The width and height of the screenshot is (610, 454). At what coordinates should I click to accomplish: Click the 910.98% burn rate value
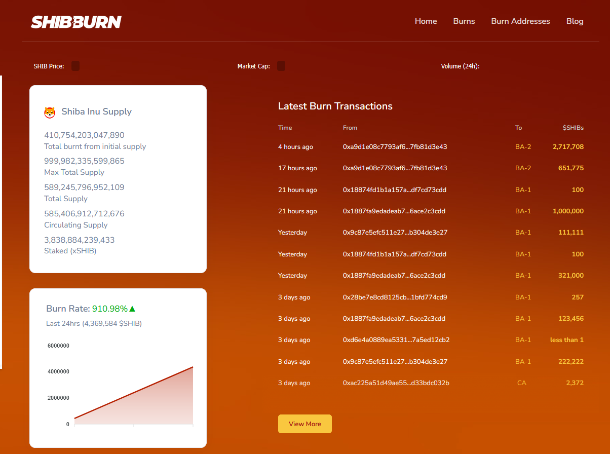pos(109,309)
